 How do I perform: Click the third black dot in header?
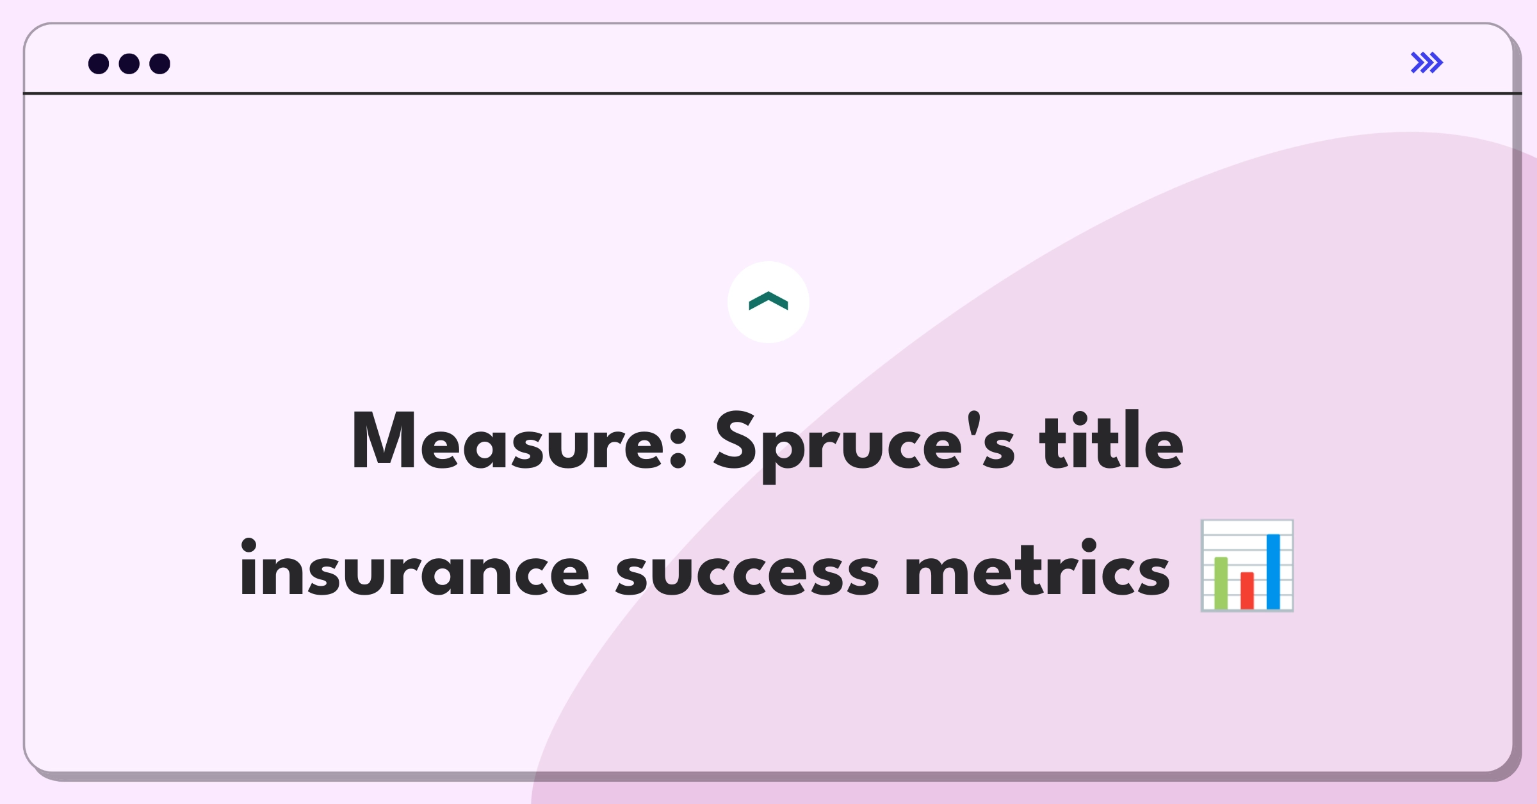[x=160, y=63]
